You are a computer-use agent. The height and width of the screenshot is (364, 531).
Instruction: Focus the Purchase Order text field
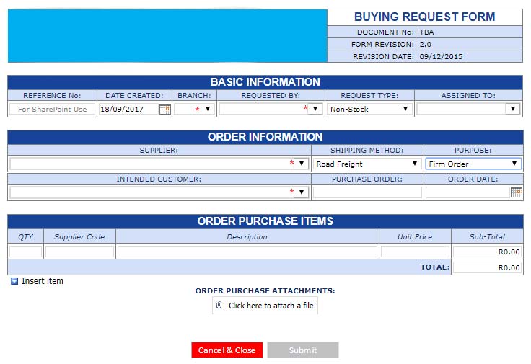click(x=367, y=192)
